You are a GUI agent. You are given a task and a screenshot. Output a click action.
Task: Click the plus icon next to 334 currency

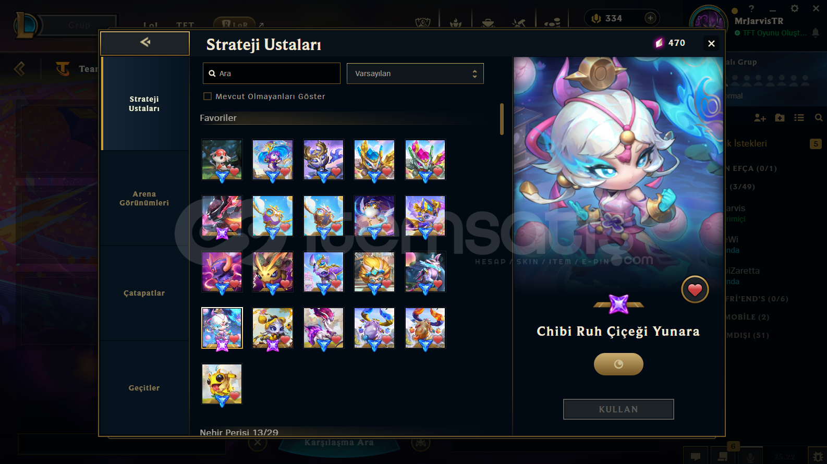pos(650,18)
